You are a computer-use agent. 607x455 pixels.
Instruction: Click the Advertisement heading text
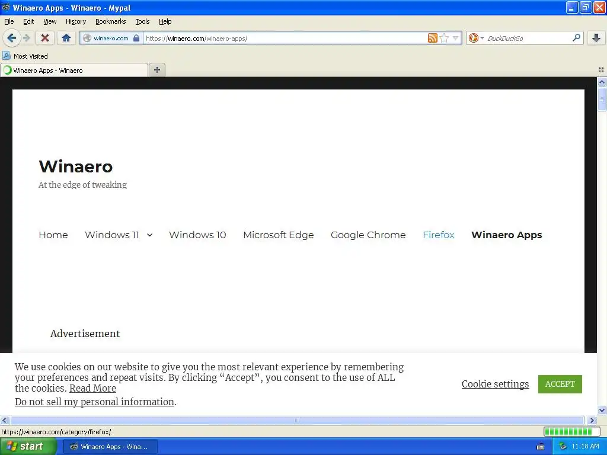[85, 334]
